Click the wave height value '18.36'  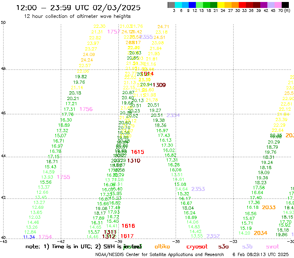click(161, 125)
